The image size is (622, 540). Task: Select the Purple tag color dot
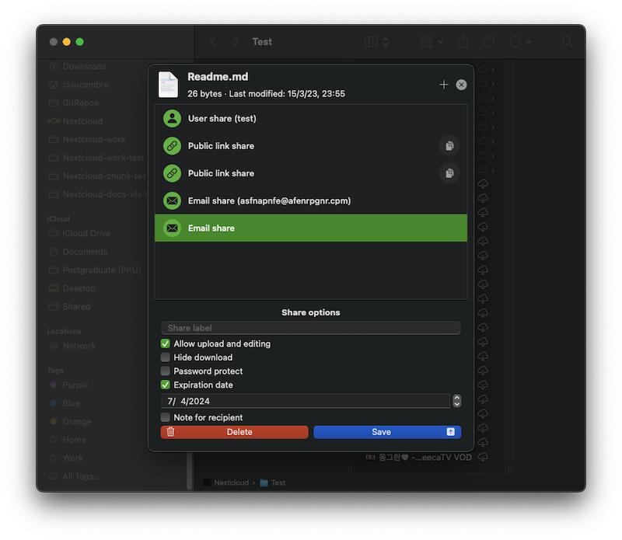[x=53, y=385]
